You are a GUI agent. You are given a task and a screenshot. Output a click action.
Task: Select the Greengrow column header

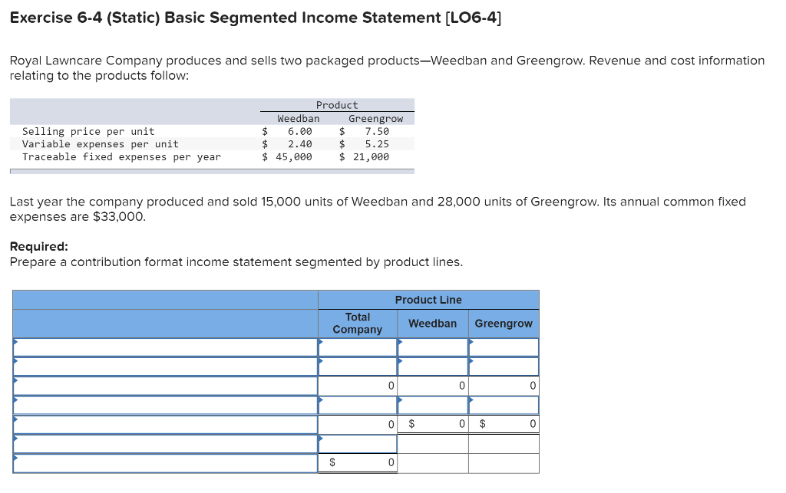coord(504,324)
